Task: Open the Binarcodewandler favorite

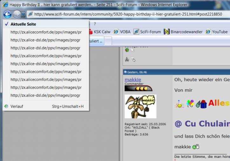Action: 183,32
